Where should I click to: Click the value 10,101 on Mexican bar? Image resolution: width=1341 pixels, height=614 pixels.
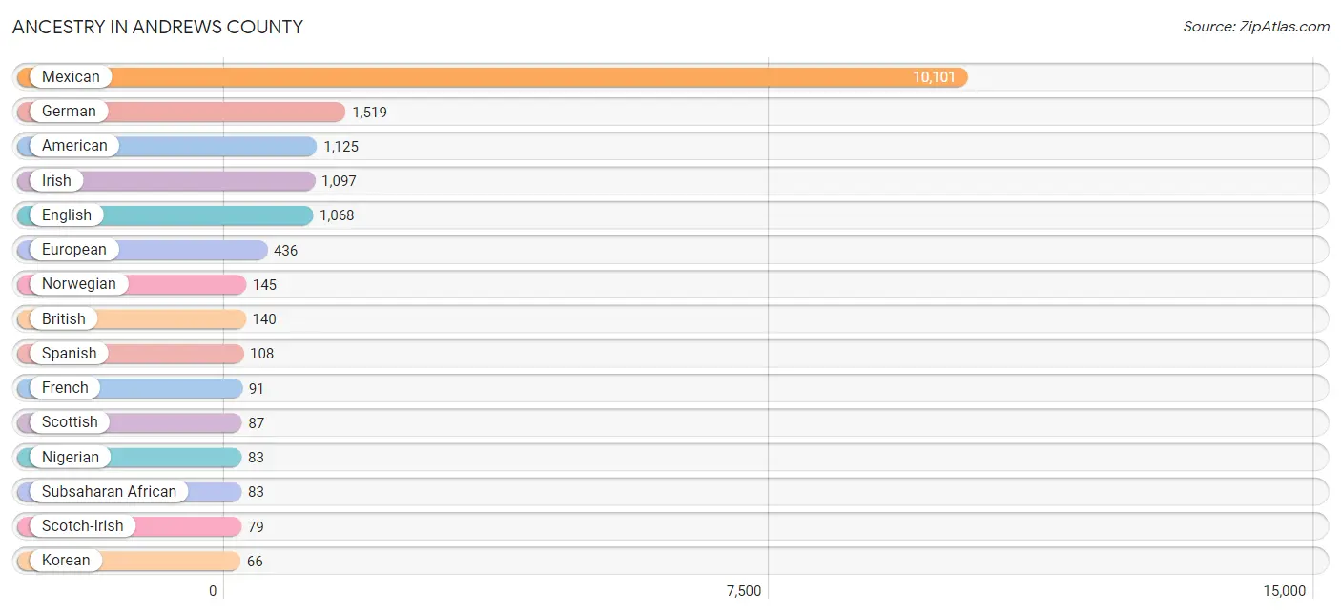935,77
